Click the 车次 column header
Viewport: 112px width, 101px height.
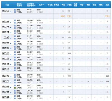(x=7, y=5)
